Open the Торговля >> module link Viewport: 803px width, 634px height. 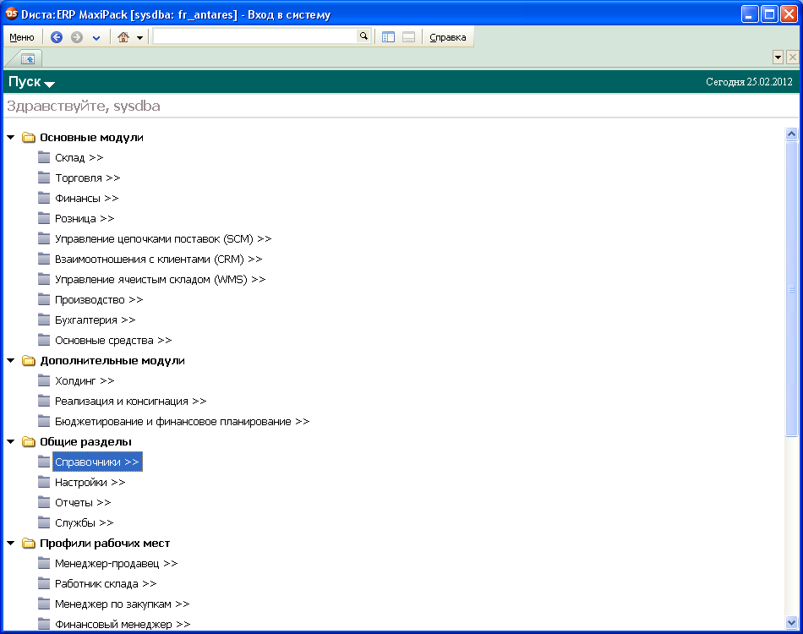click(x=87, y=178)
